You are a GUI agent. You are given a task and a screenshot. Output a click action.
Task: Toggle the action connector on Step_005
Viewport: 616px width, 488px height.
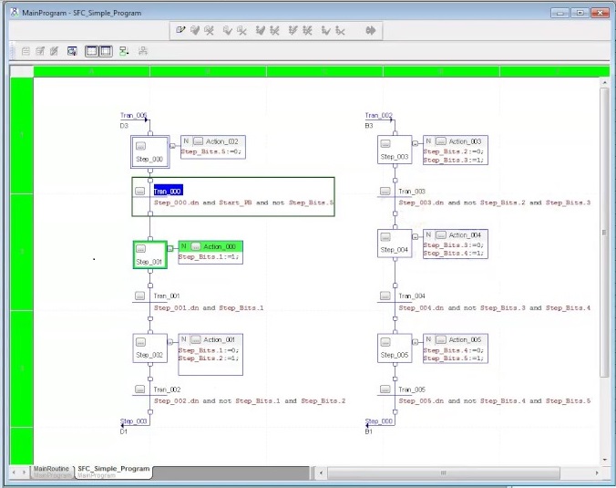(416, 339)
